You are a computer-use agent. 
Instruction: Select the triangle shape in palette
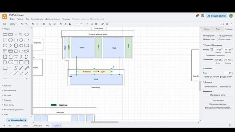pos(10,45)
